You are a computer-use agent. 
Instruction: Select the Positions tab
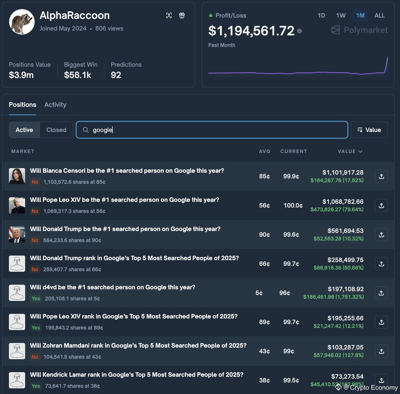22,105
